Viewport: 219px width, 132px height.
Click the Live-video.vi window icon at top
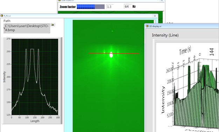point(60,0)
